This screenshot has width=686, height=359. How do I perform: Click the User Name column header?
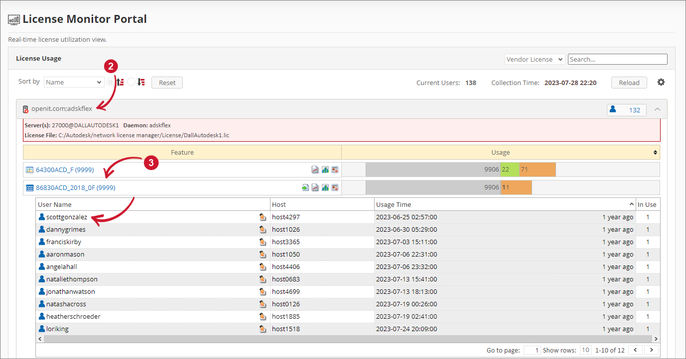152,204
